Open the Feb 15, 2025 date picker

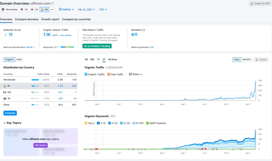pyautogui.click(x=86, y=10)
